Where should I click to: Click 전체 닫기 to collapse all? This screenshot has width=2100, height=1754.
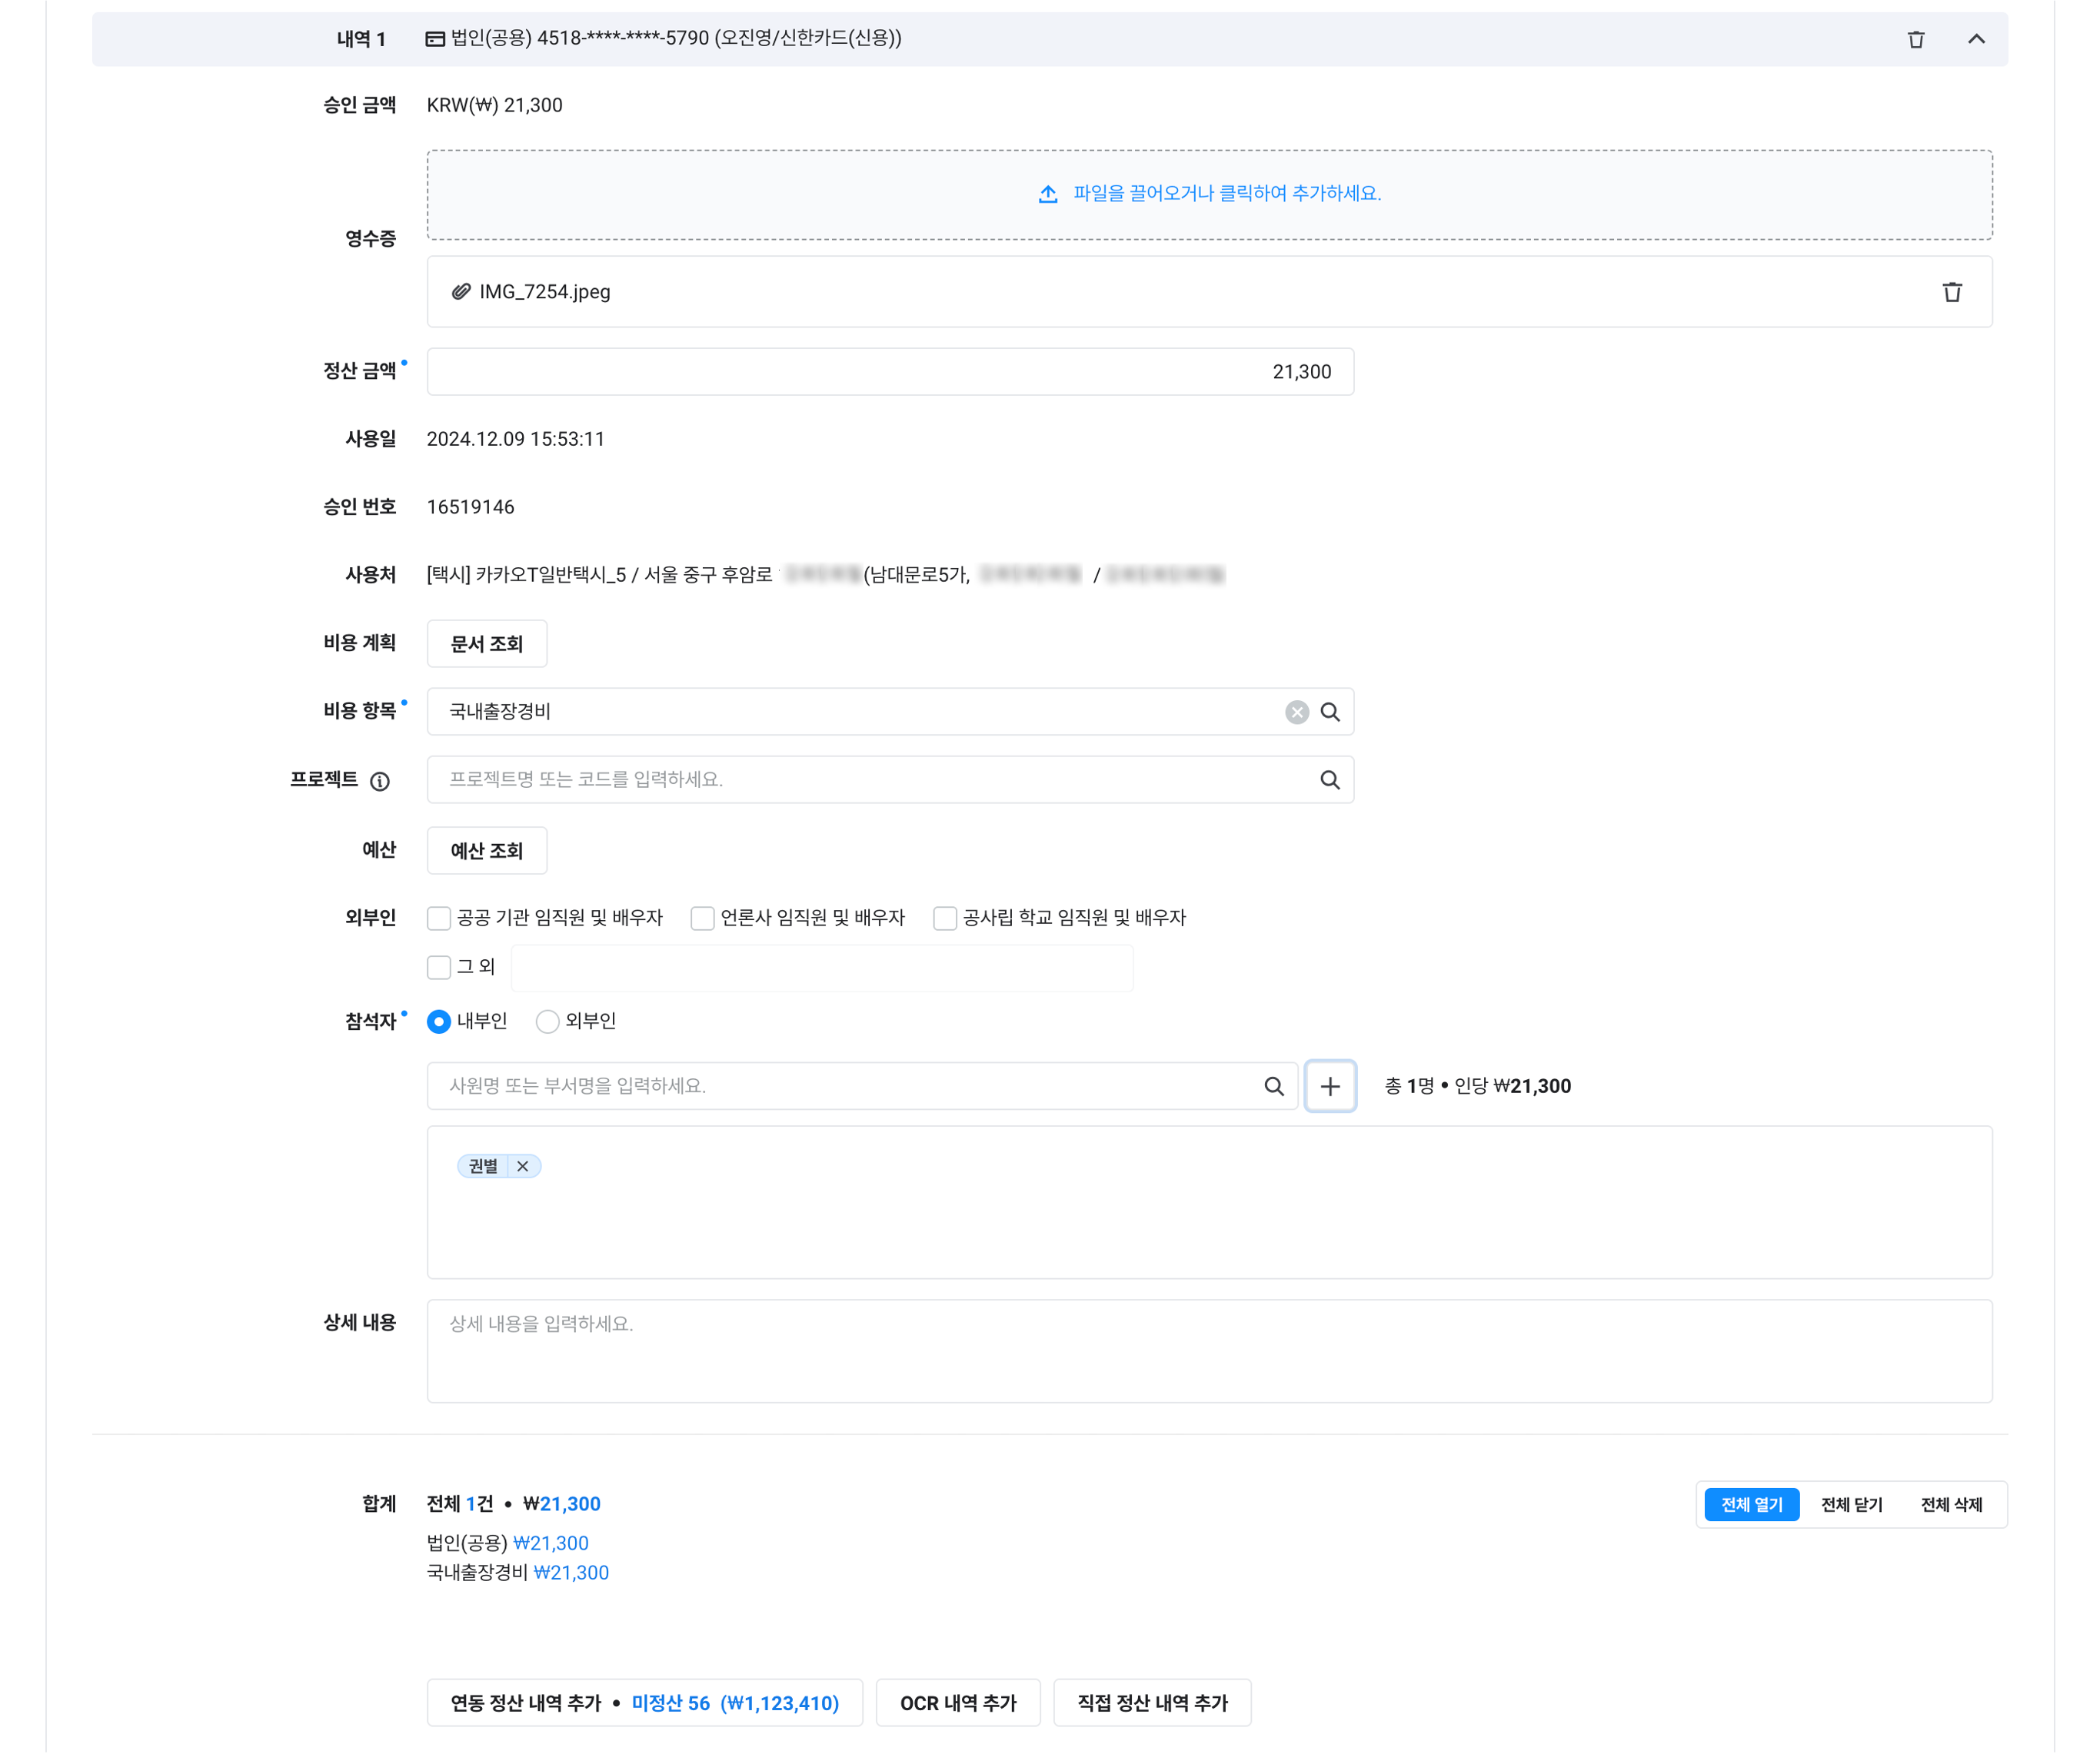(1851, 1504)
